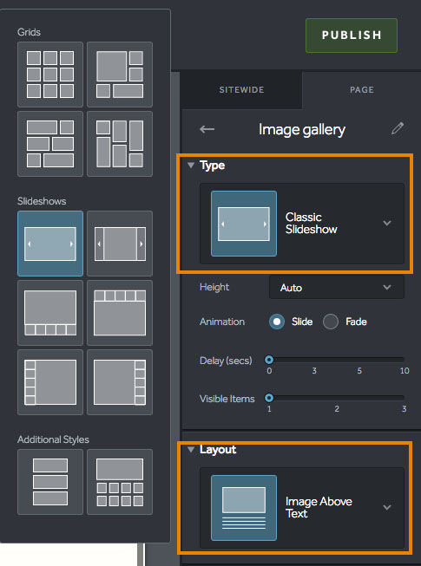Pick slideshow with thumbnails along the bottom
This screenshot has width=421, height=566.
[x=50, y=313]
